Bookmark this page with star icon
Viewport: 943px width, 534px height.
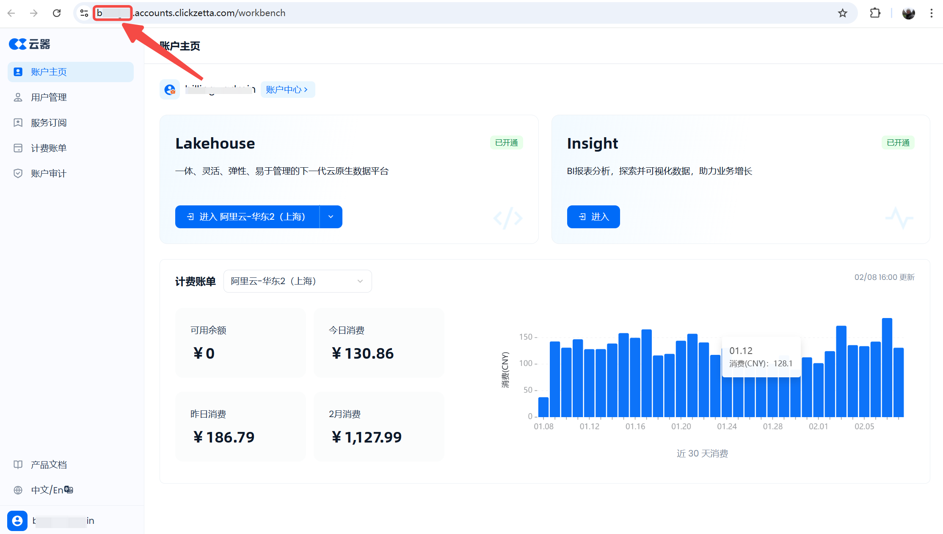(842, 13)
